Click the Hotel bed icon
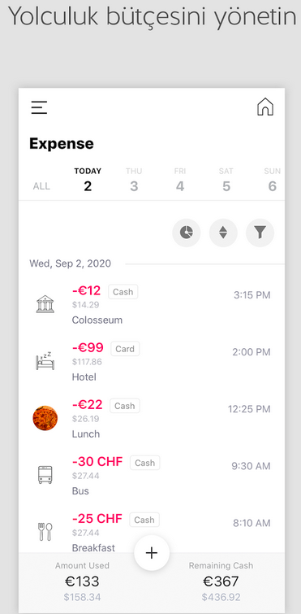Screen dimensions: 301x614 [x=45, y=361]
